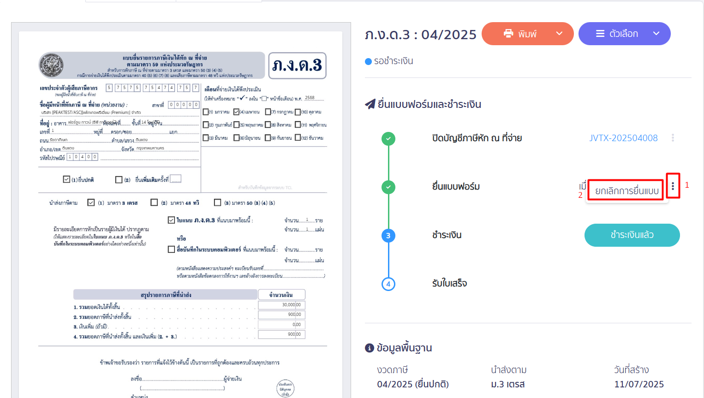This screenshot has height=398, width=704.
Task: Toggle the (1) มาตรา 3 เตรส checkbox
Action: (91, 202)
